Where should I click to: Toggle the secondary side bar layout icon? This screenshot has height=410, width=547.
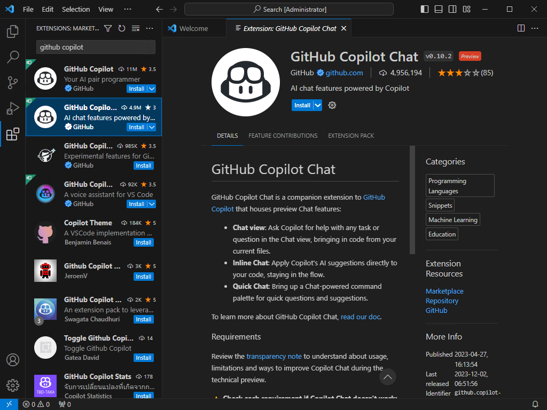click(452, 10)
